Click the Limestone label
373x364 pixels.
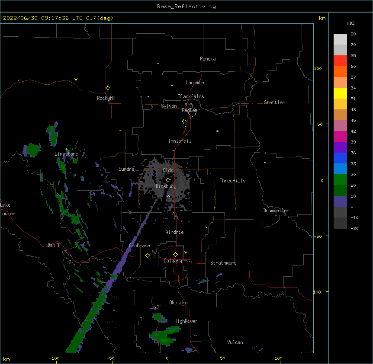[x=66, y=154]
